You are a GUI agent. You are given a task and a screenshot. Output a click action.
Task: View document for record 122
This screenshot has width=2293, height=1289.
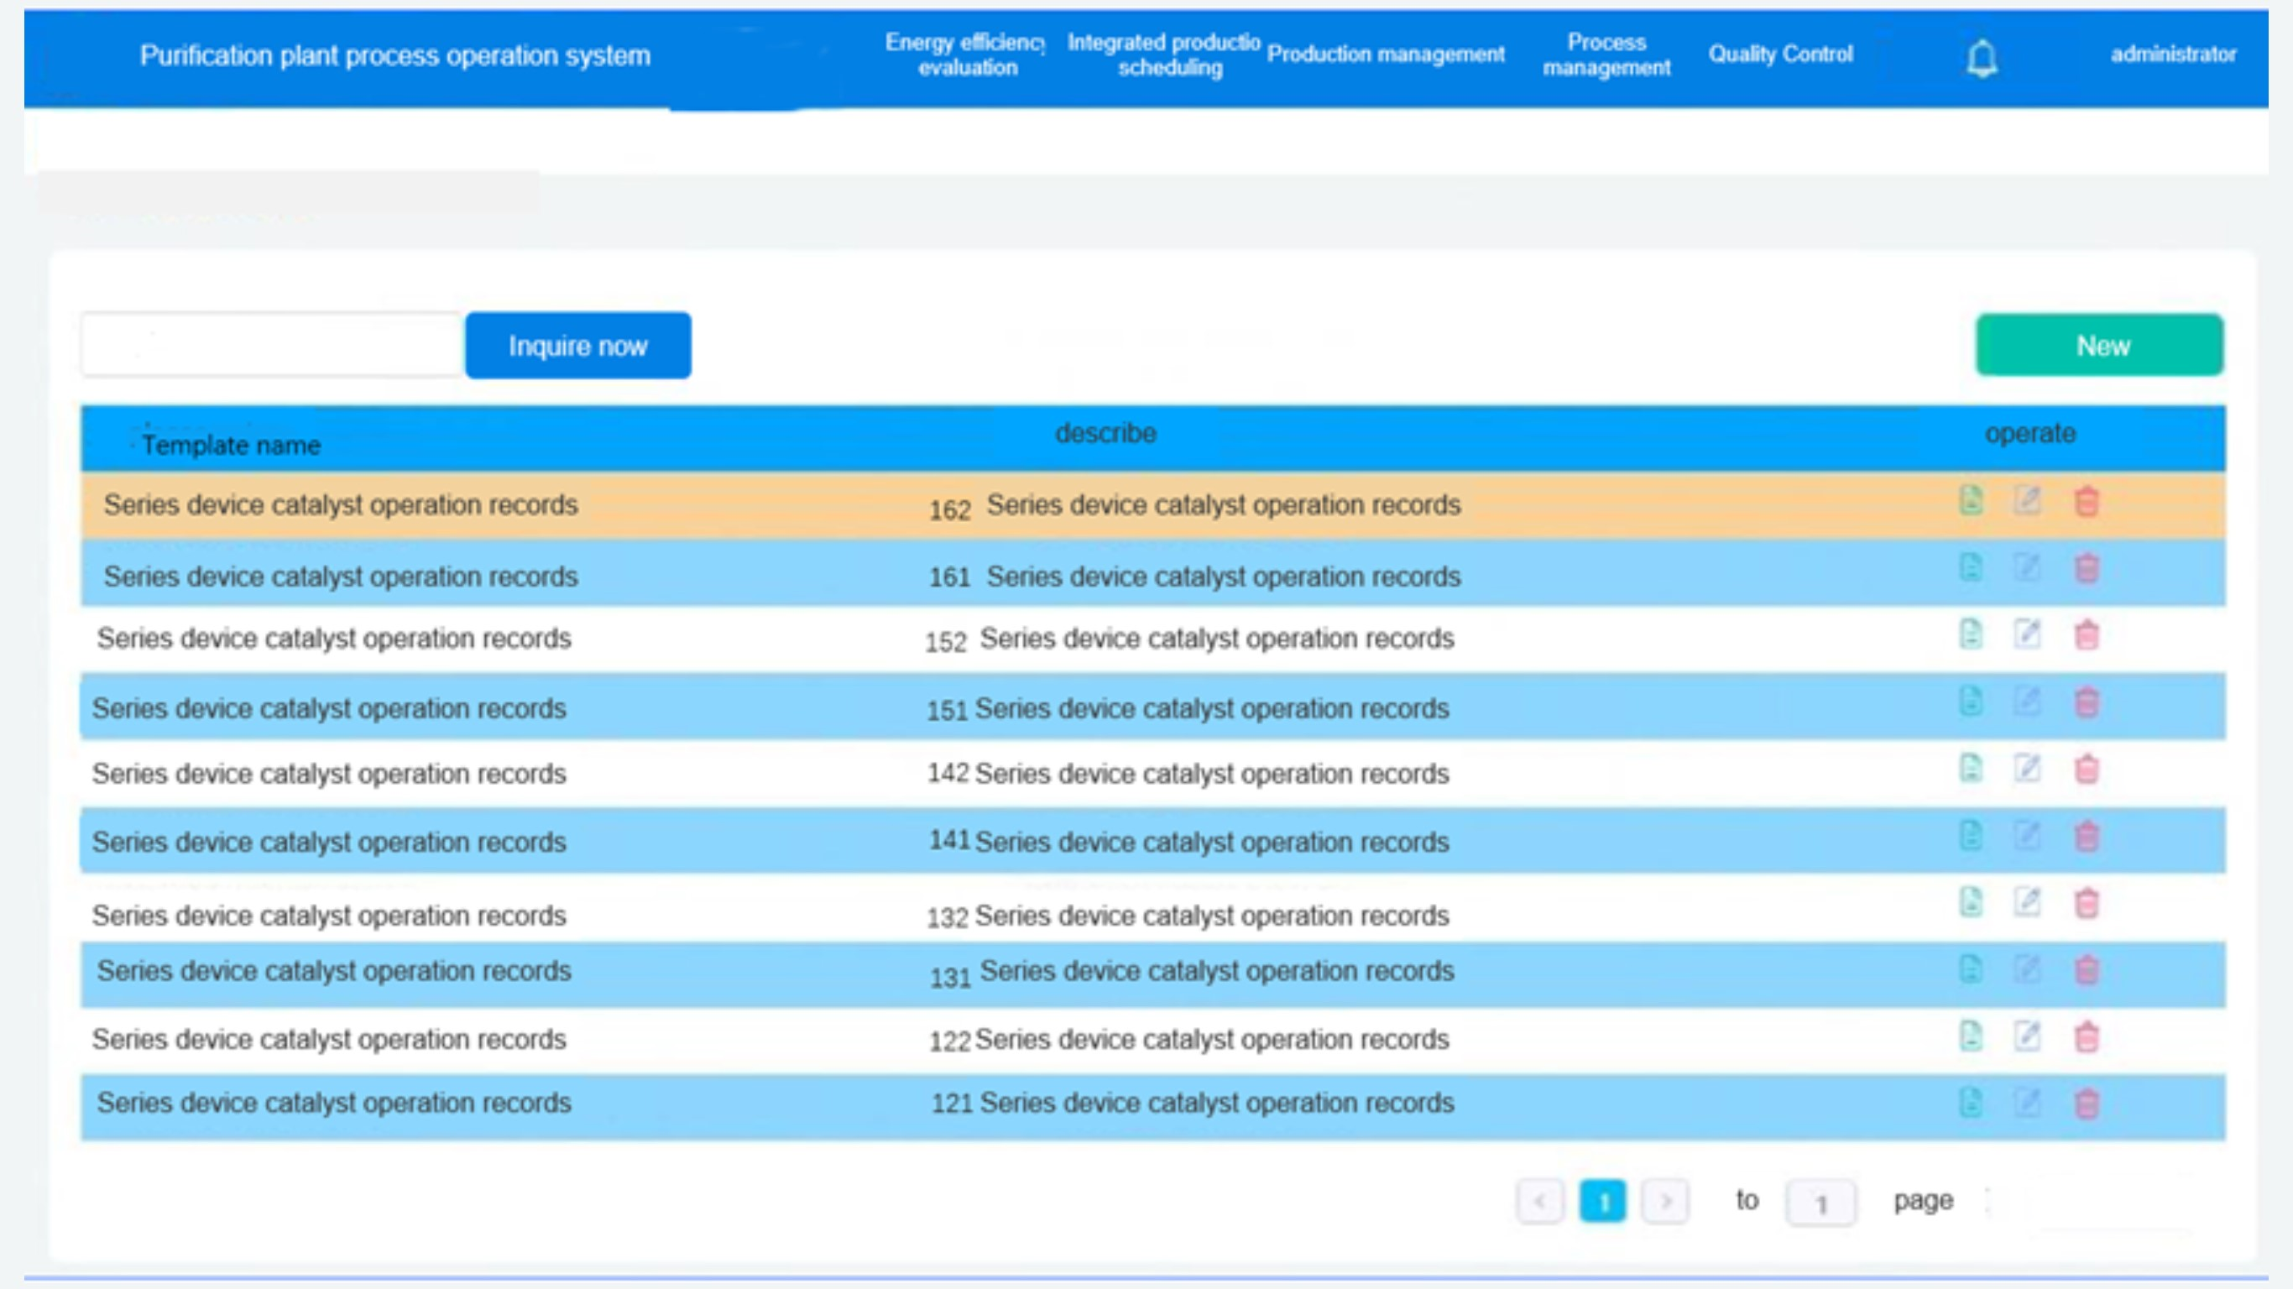tap(1971, 1036)
